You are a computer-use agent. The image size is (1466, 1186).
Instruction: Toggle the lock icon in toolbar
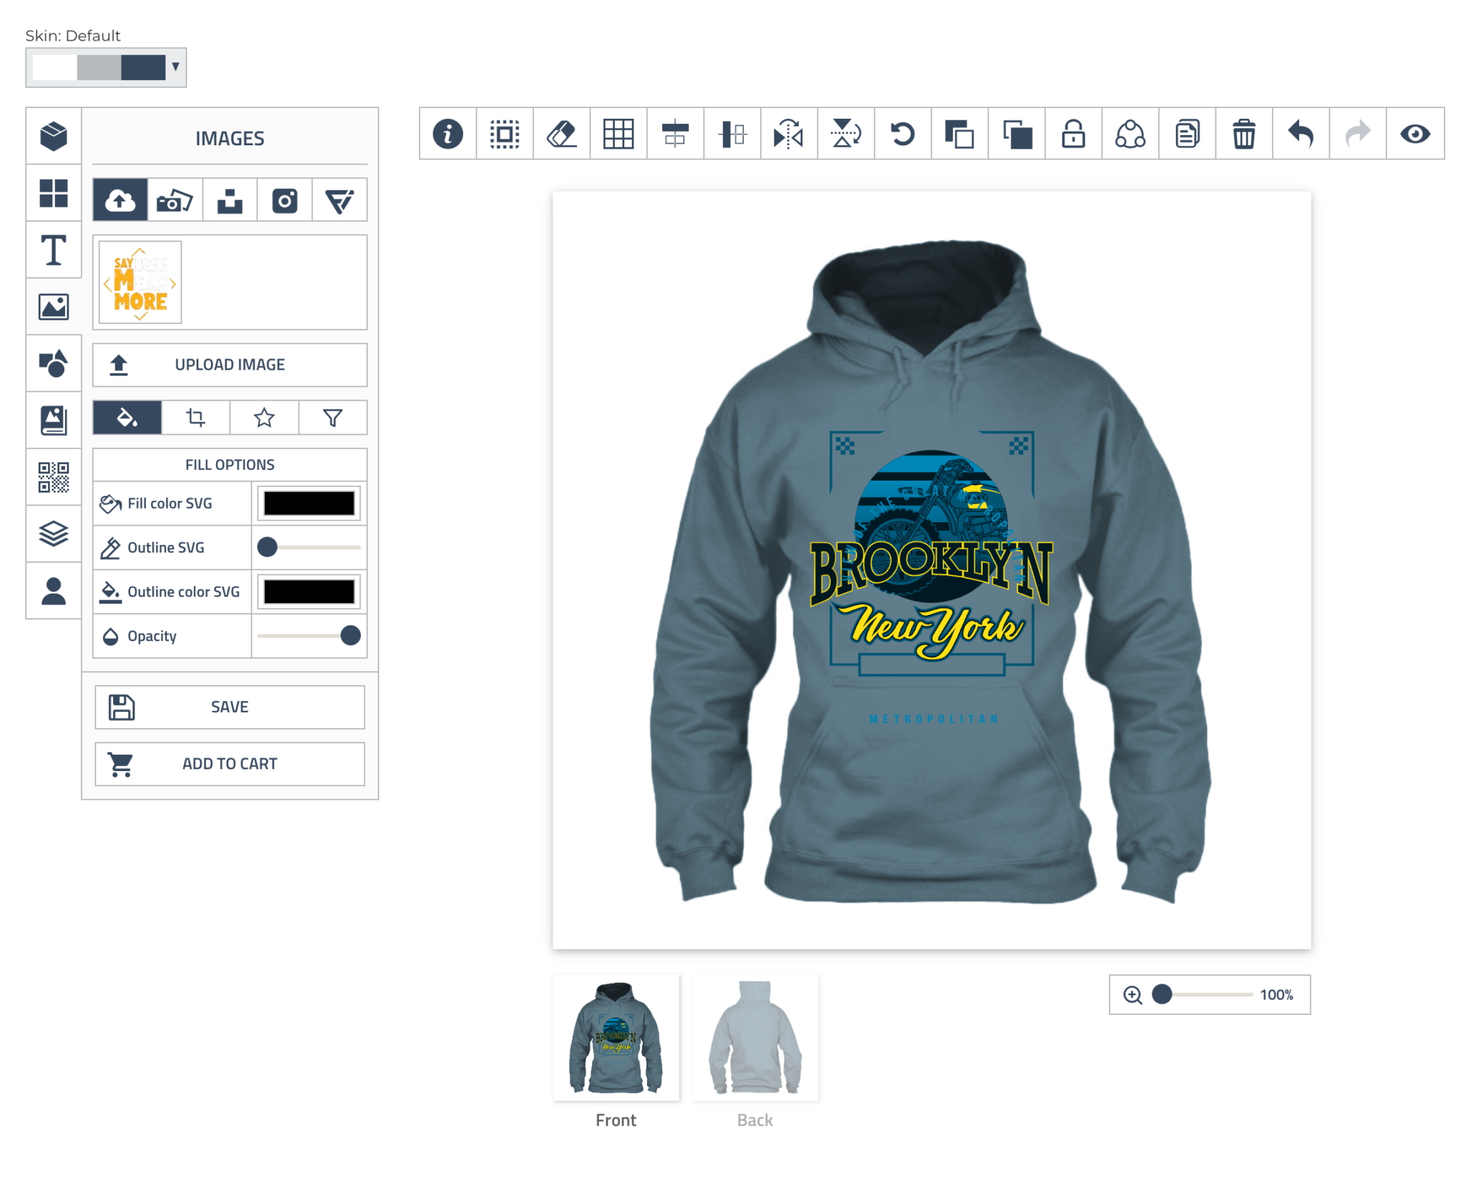[1073, 134]
